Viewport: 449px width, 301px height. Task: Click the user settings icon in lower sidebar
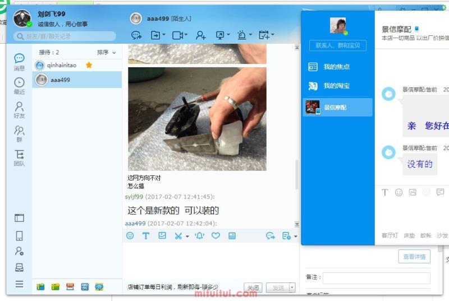[19, 251]
